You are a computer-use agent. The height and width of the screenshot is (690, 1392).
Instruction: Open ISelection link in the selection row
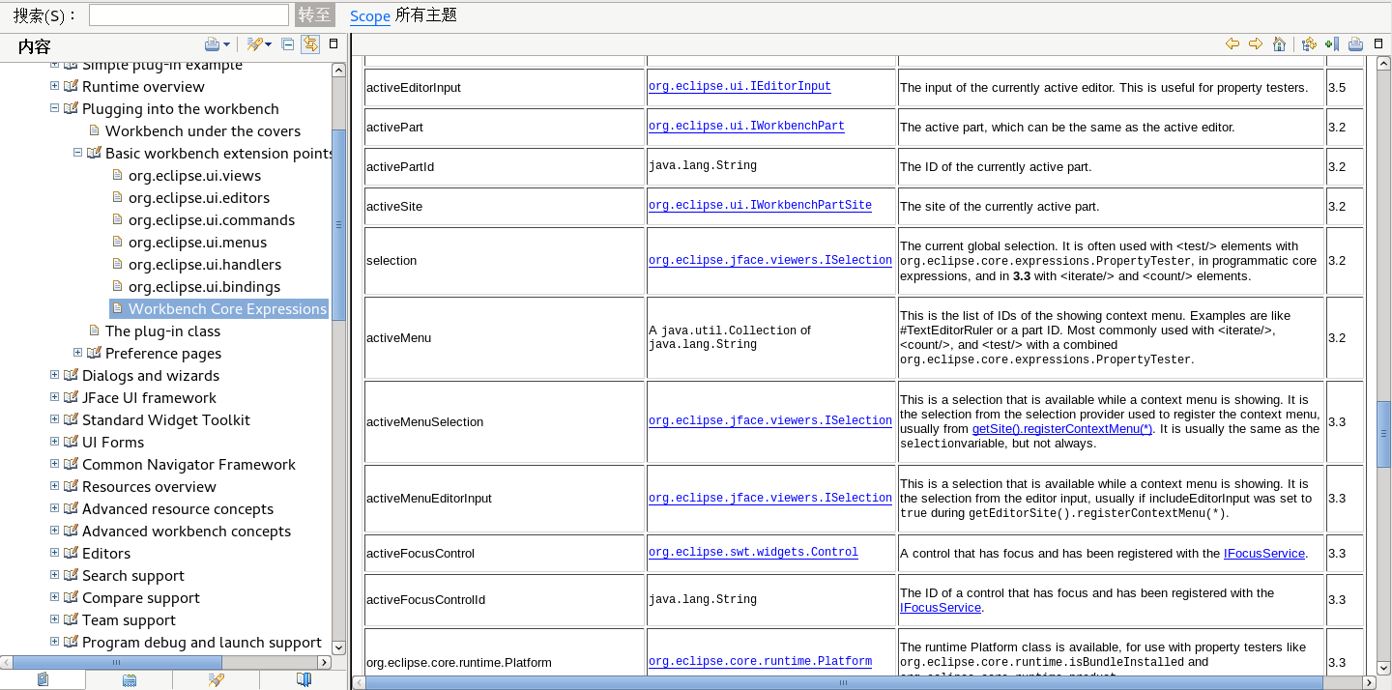coord(770,260)
